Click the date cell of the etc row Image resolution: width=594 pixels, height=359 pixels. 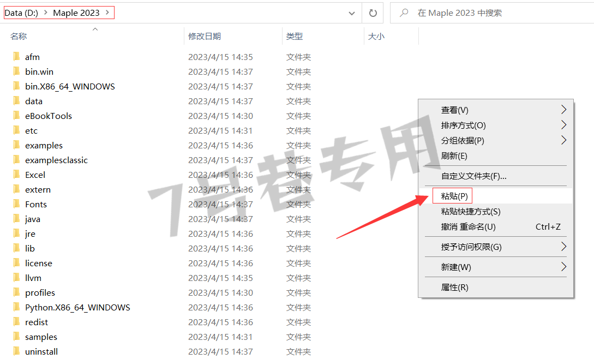pyautogui.click(x=220, y=130)
